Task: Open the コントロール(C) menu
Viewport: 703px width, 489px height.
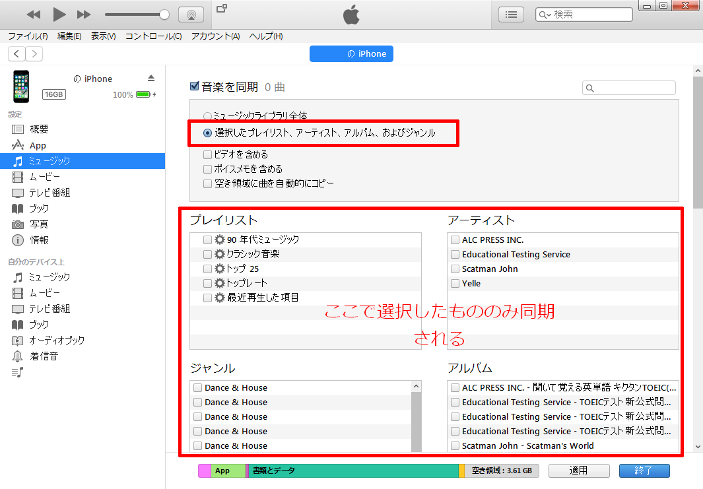Action: (153, 36)
